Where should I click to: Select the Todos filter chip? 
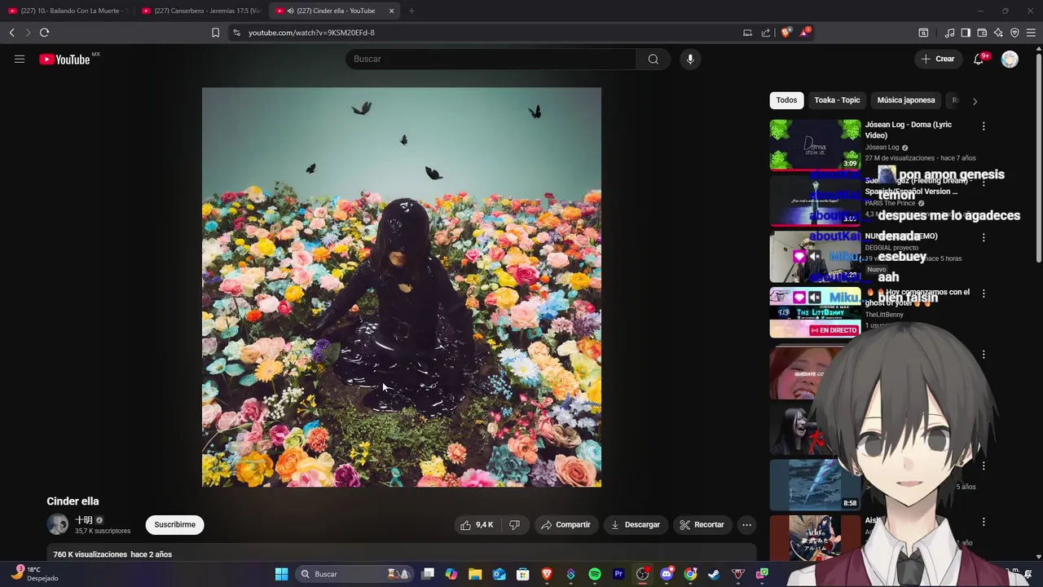[786, 100]
